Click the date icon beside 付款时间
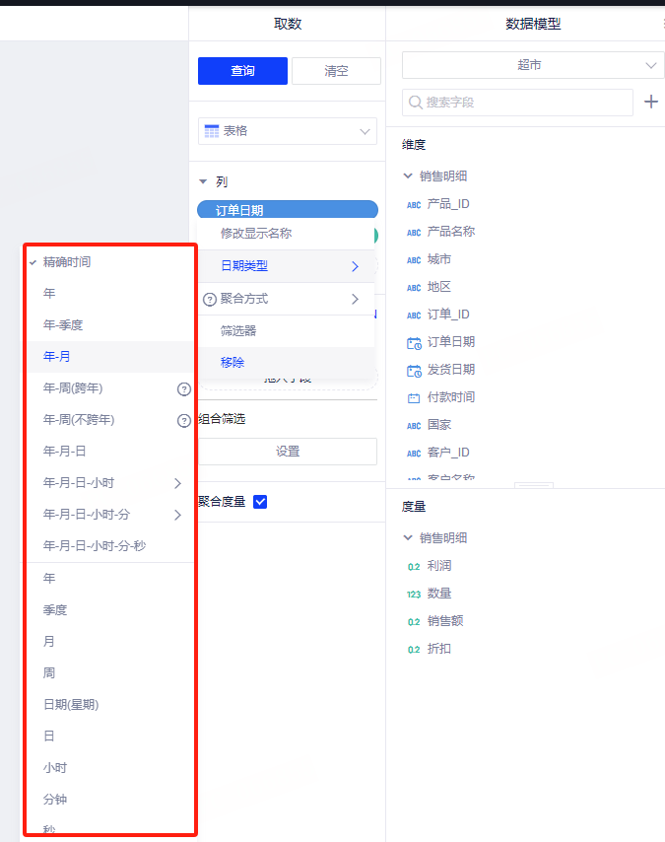This screenshot has width=665, height=842. (x=414, y=397)
